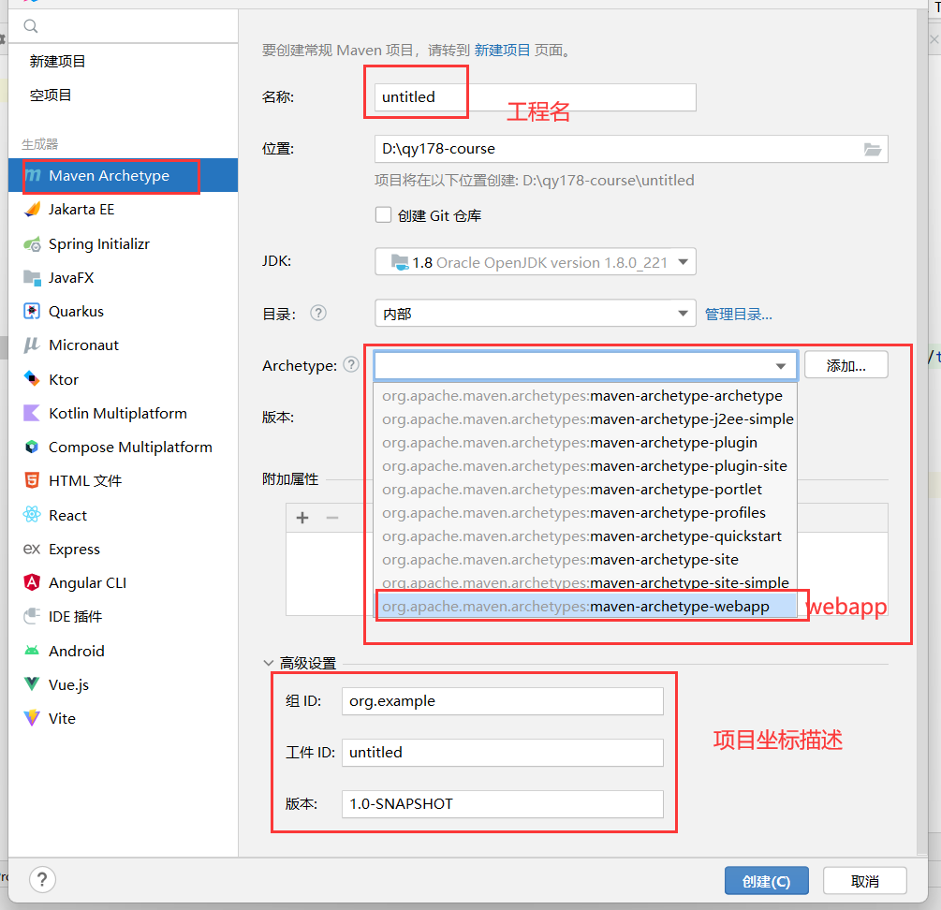Viewport: 941px width, 910px height.
Task: Select Spring Initializr generator
Action: 123,244
